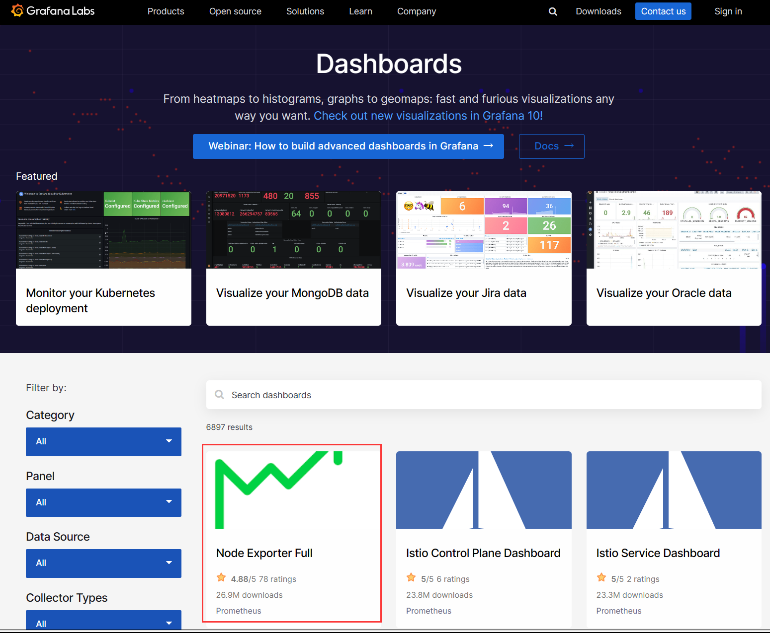The height and width of the screenshot is (633, 770).
Task: Click the Contact us button
Action: (663, 11)
